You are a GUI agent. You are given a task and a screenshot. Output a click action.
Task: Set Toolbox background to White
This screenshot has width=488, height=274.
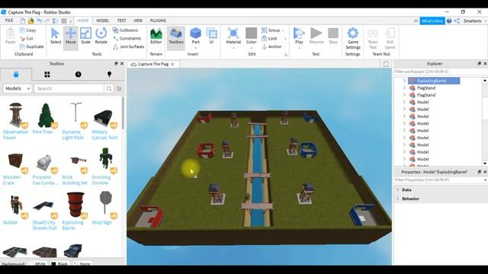click(x=37, y=263)
